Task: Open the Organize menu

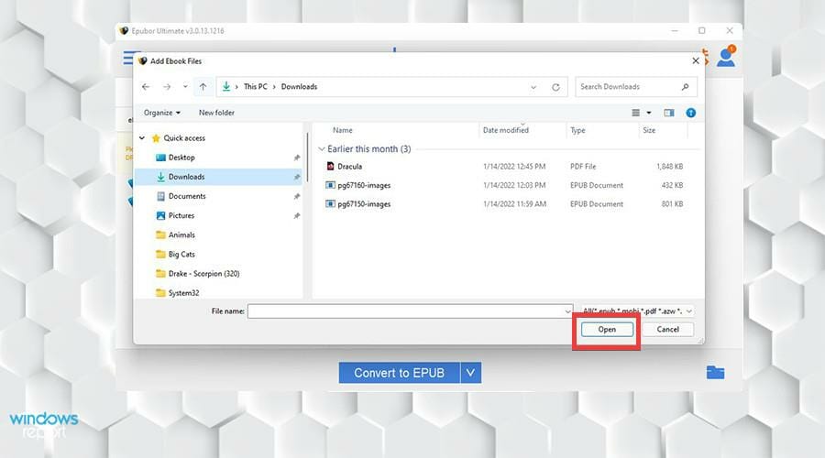Action: (162, 113)
